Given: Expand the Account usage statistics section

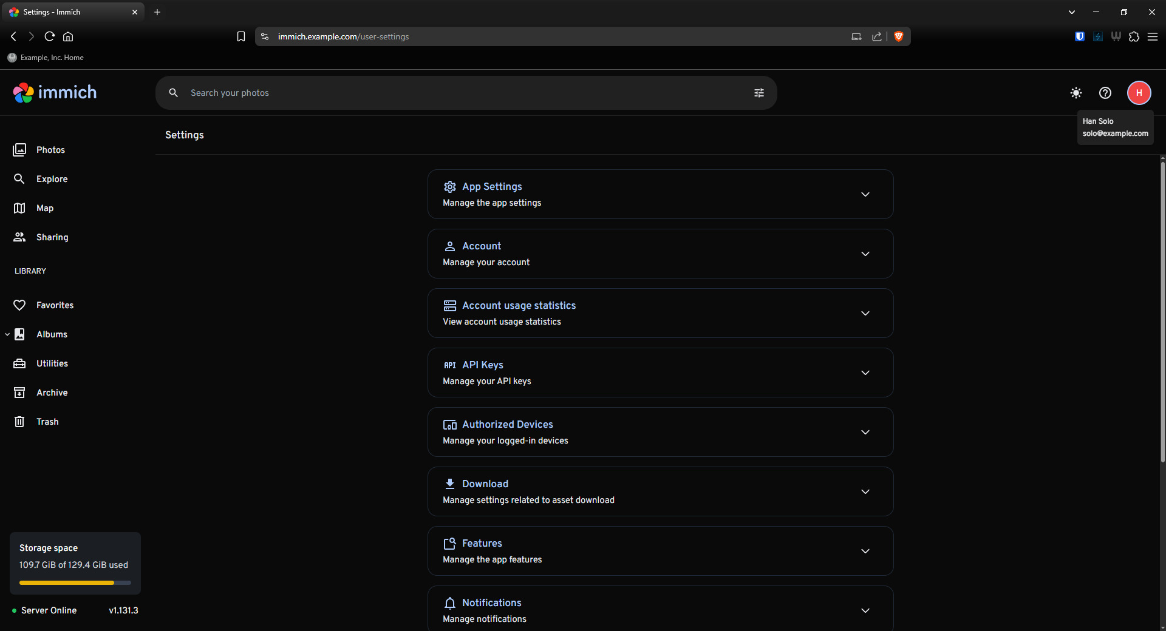Looking at the screenshot, I should click(660, 313).
